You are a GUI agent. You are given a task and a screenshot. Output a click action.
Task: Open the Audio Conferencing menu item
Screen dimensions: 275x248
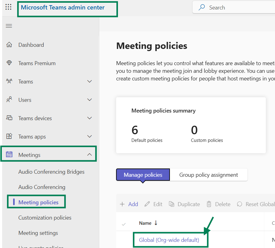point(42,187)
